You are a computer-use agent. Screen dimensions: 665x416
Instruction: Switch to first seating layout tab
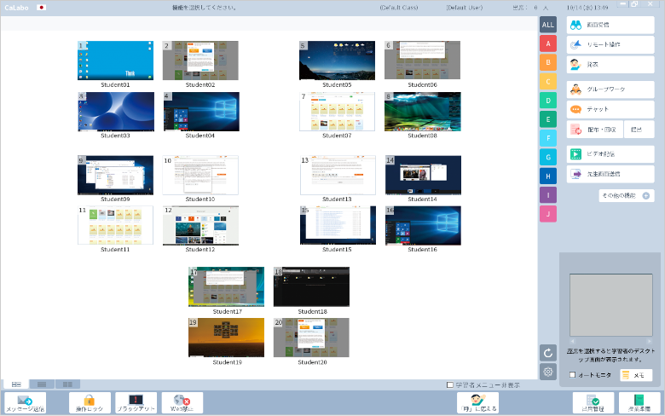pos(16,384)
